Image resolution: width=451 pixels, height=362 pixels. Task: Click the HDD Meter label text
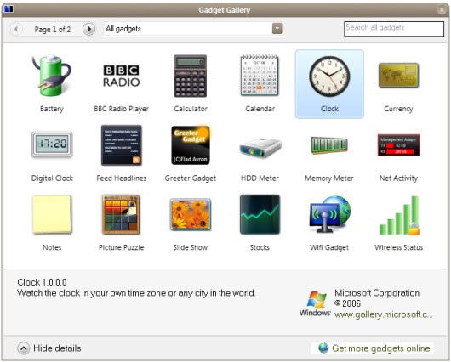260,178
